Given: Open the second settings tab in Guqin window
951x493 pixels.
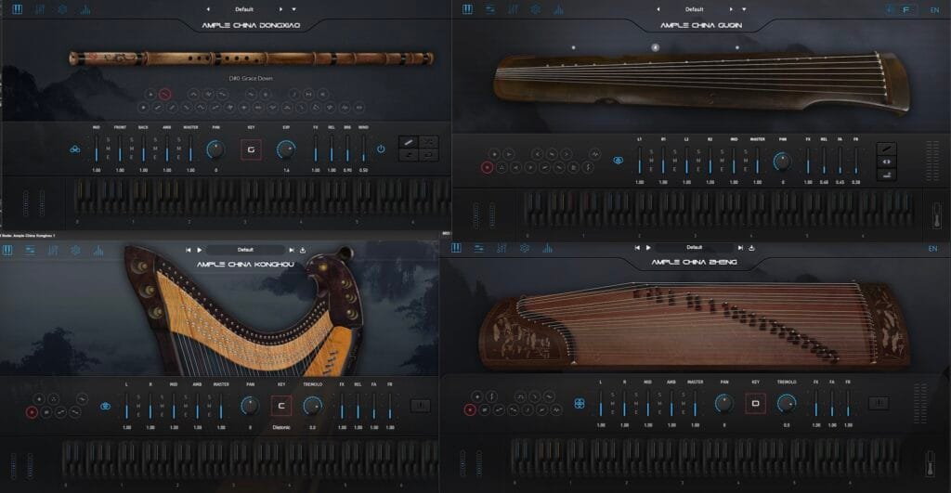Looking at the screenshot, I should coord(490,9).
